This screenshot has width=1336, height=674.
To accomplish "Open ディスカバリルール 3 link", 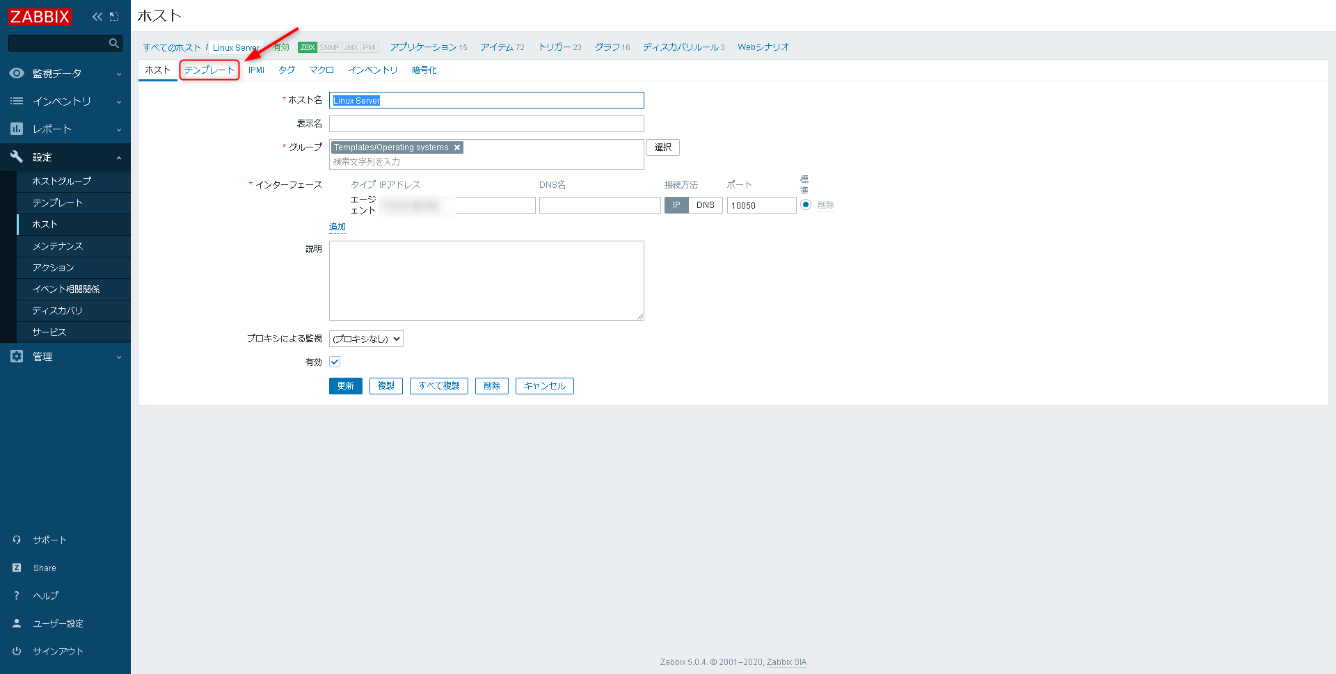I will tap(684, 47).
